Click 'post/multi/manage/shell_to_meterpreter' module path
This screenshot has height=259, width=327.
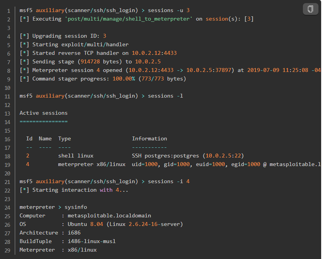coord(129,19)
